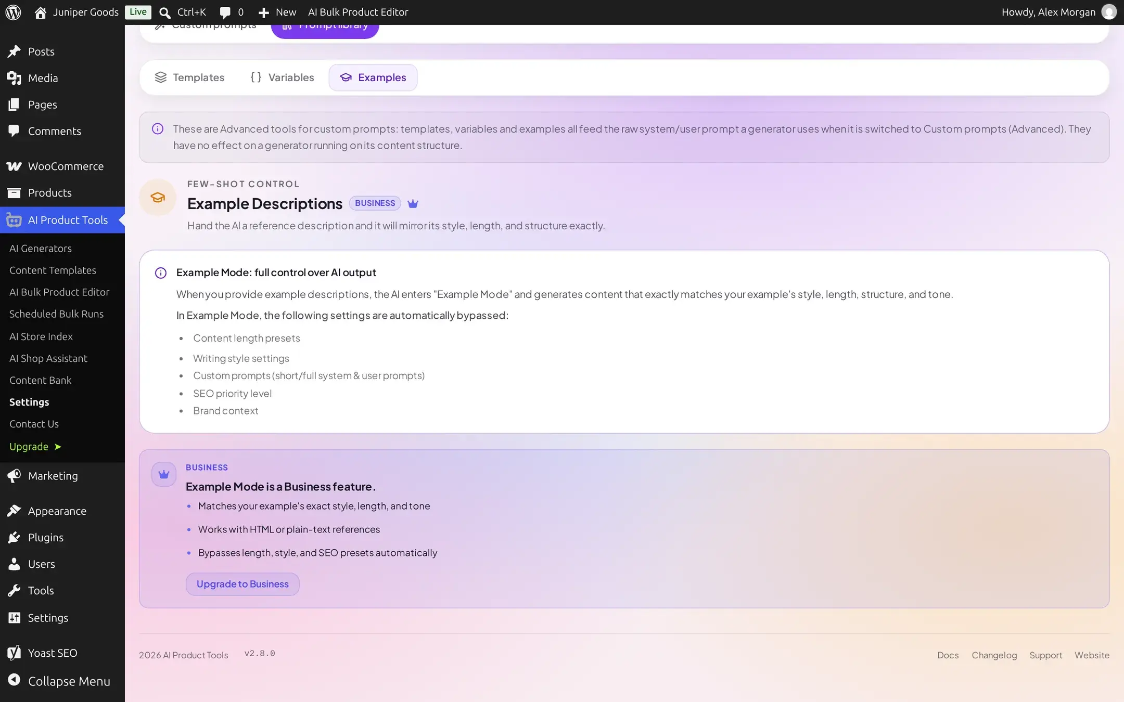Click the Upgrade to Business button
The image size is (1124, 702).
[x=242, y=584]
